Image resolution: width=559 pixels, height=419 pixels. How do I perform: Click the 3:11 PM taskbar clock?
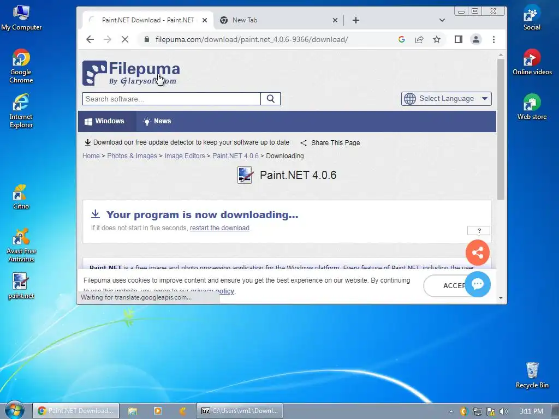[531, 411]
